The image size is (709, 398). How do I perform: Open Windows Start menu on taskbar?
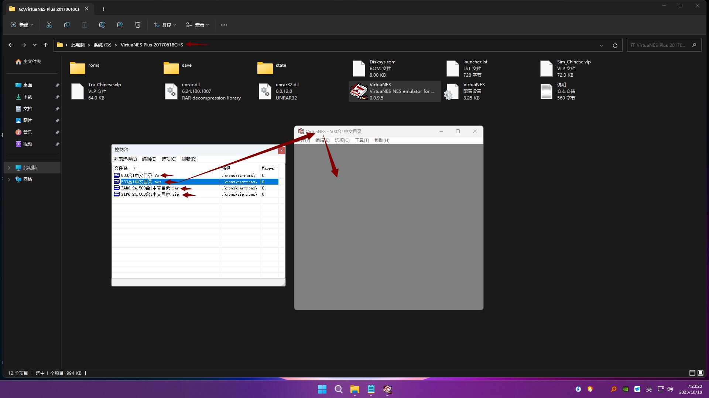click(x=322, y=389)
